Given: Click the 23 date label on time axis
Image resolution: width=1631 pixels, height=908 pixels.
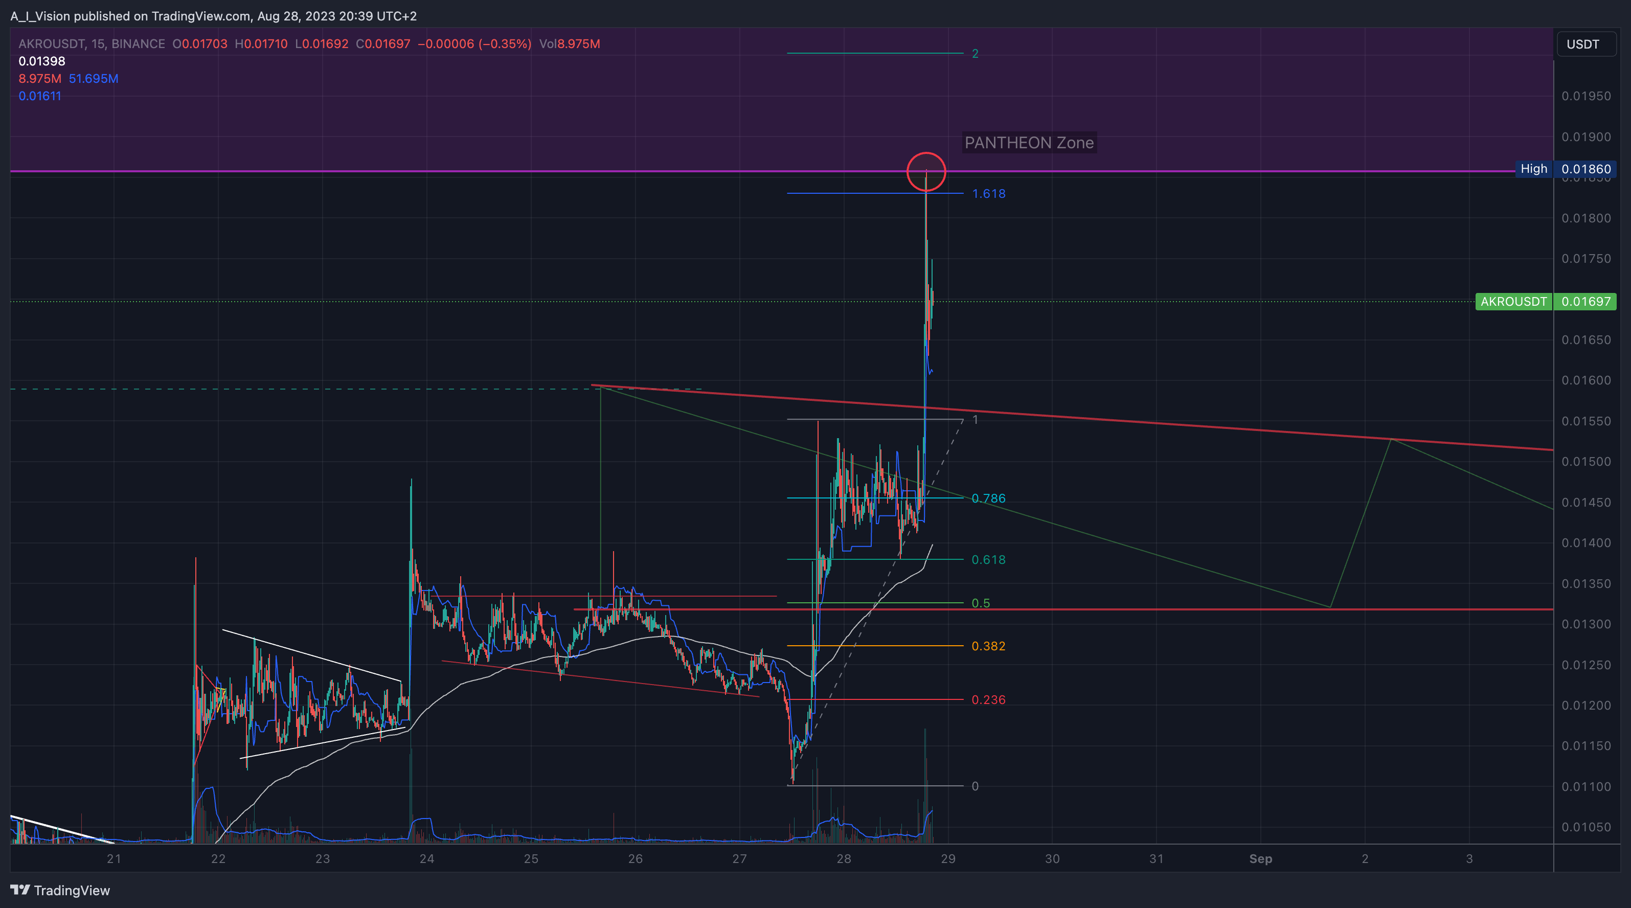Looking at the screenshot, I should pos(322,858).
